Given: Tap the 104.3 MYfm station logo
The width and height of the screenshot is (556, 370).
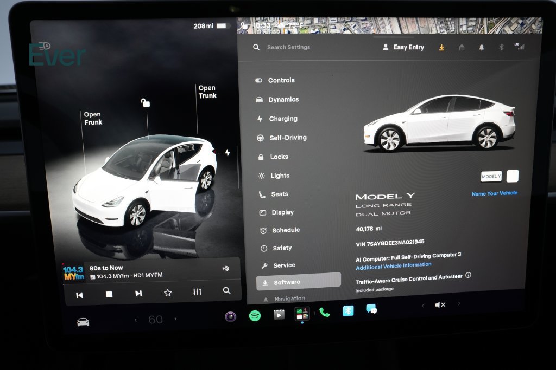Looking at the screenshot, I should (74, 273).
